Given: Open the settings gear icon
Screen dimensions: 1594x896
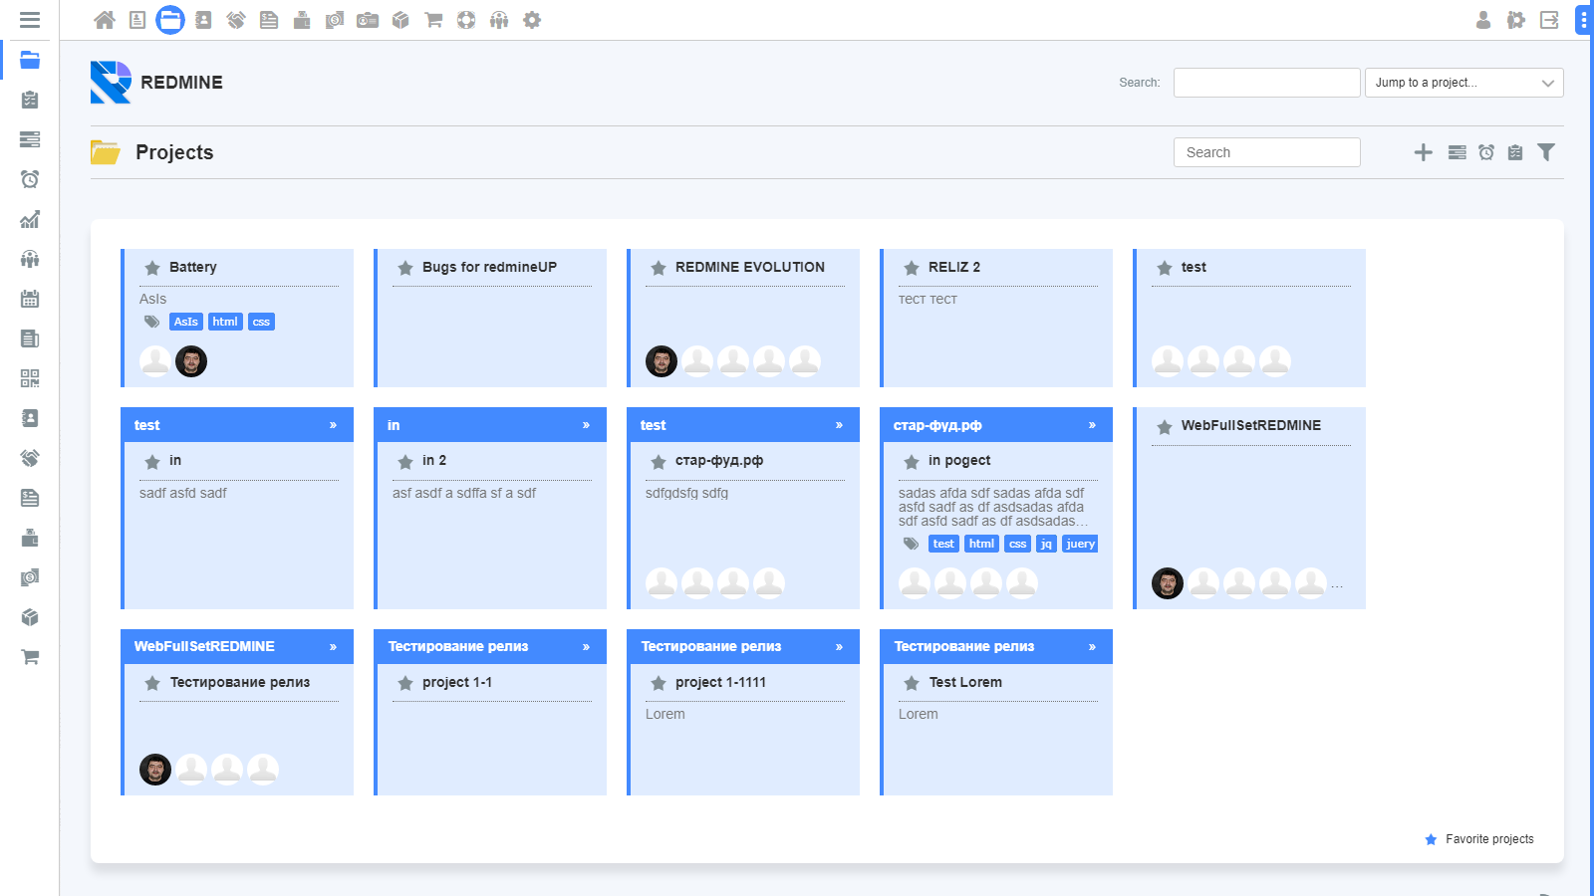Looking at the screenshot, I should coord(532,20).
